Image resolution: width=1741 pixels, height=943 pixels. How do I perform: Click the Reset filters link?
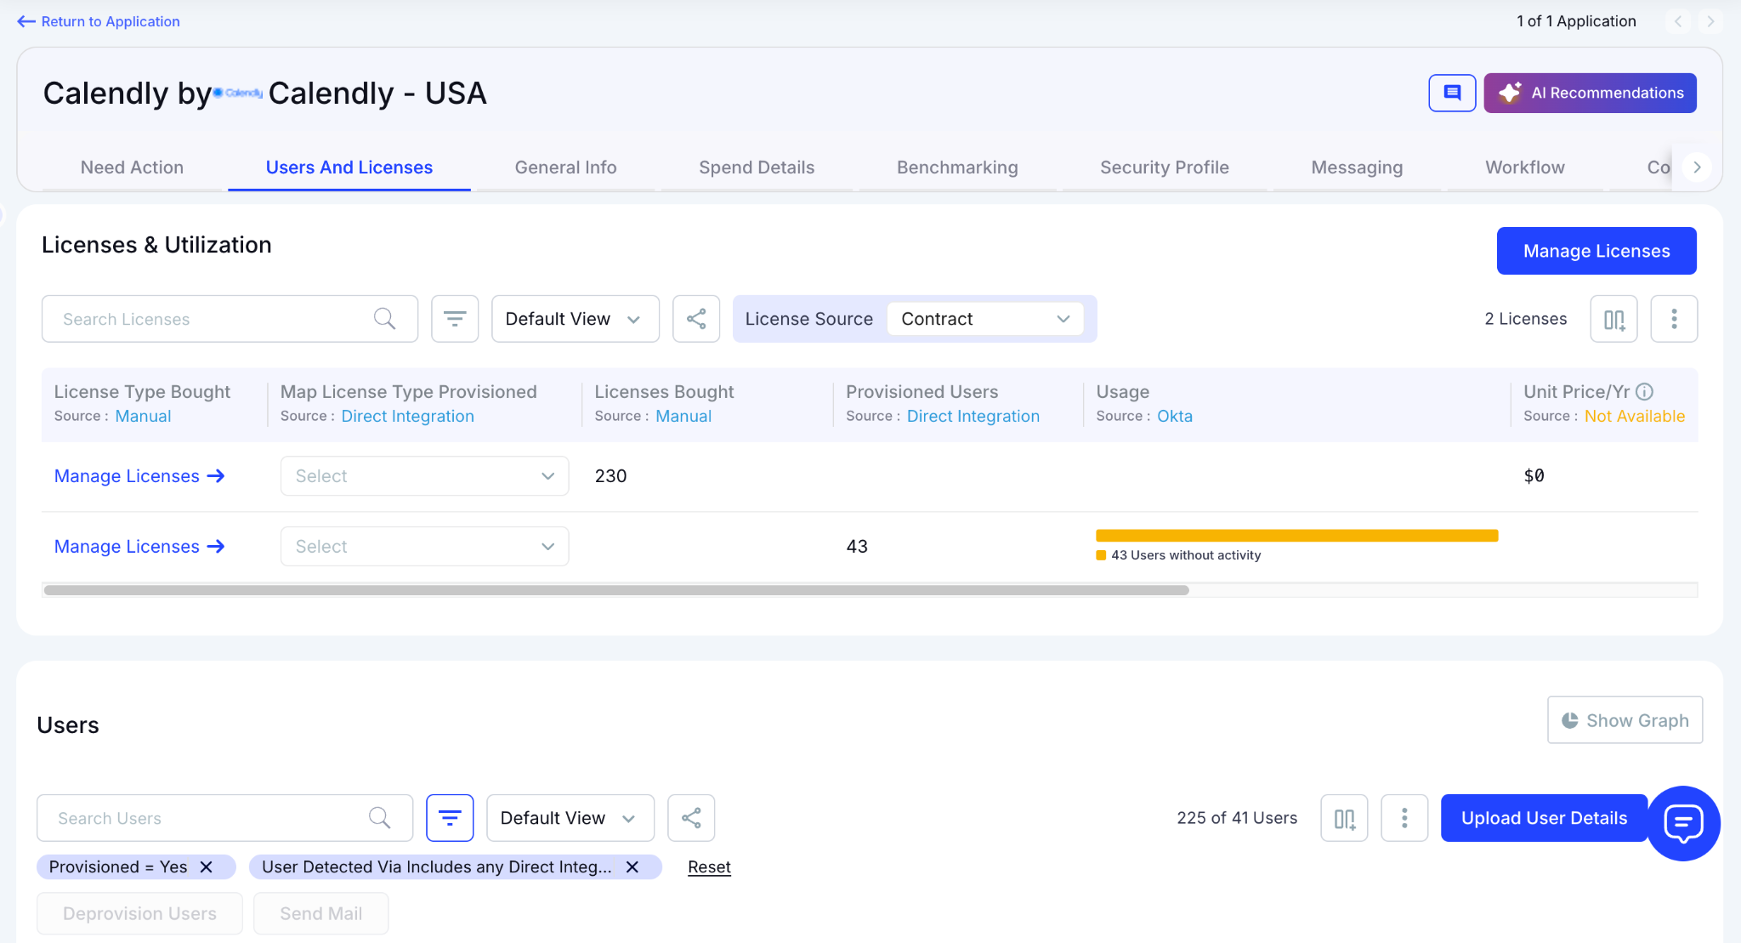point(709,867)
